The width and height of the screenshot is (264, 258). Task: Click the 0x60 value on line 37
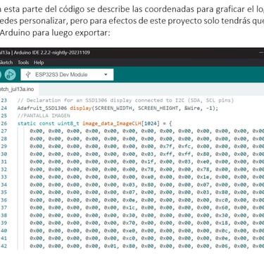222,207
